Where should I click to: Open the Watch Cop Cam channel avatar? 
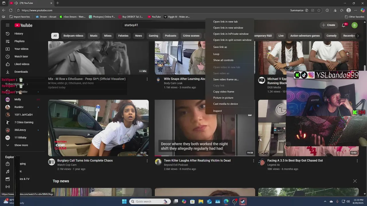pos(52,162)
